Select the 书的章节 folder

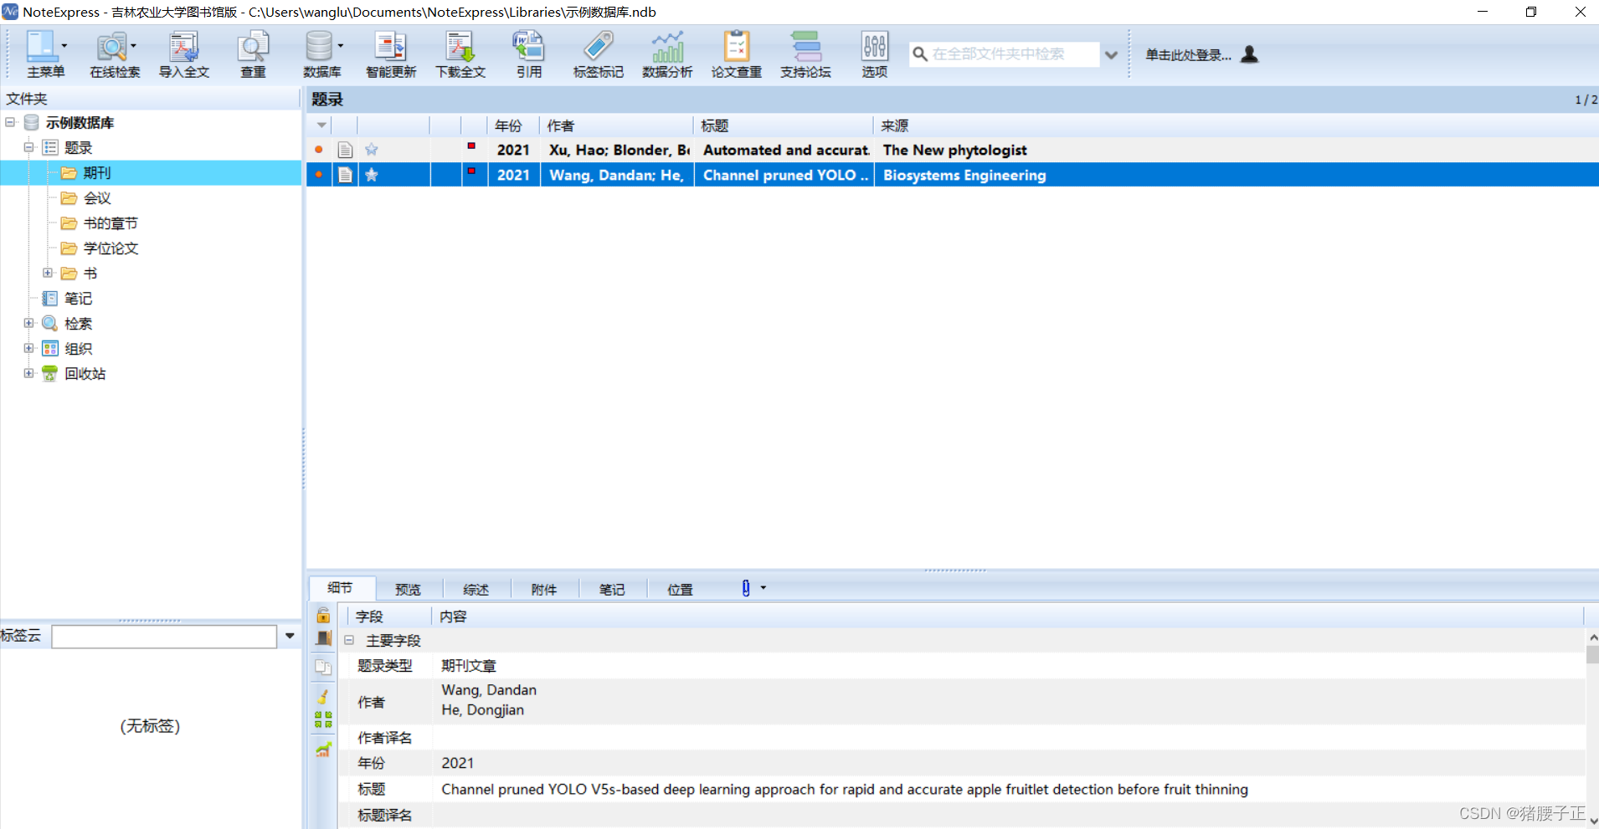[111, 223]
